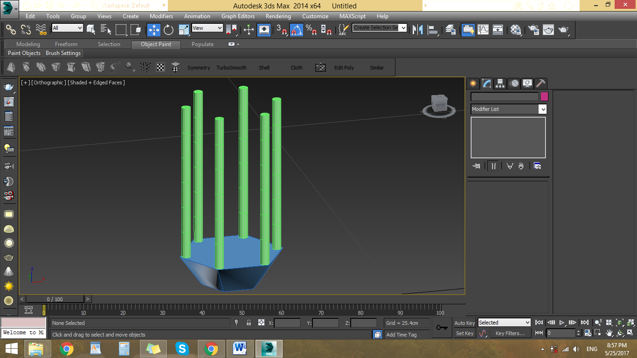Click the Play Animation button
The image size is (637, 358).
click(562, 323)
